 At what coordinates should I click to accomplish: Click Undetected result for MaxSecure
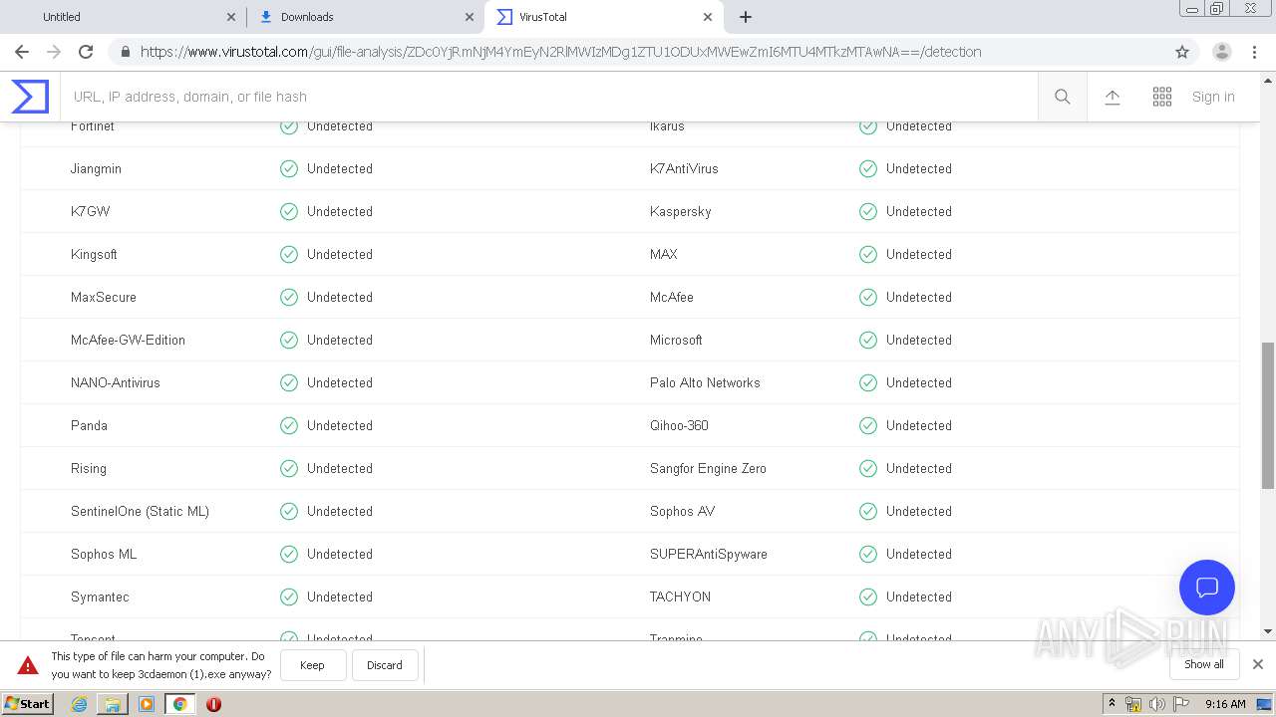(340, 297)
